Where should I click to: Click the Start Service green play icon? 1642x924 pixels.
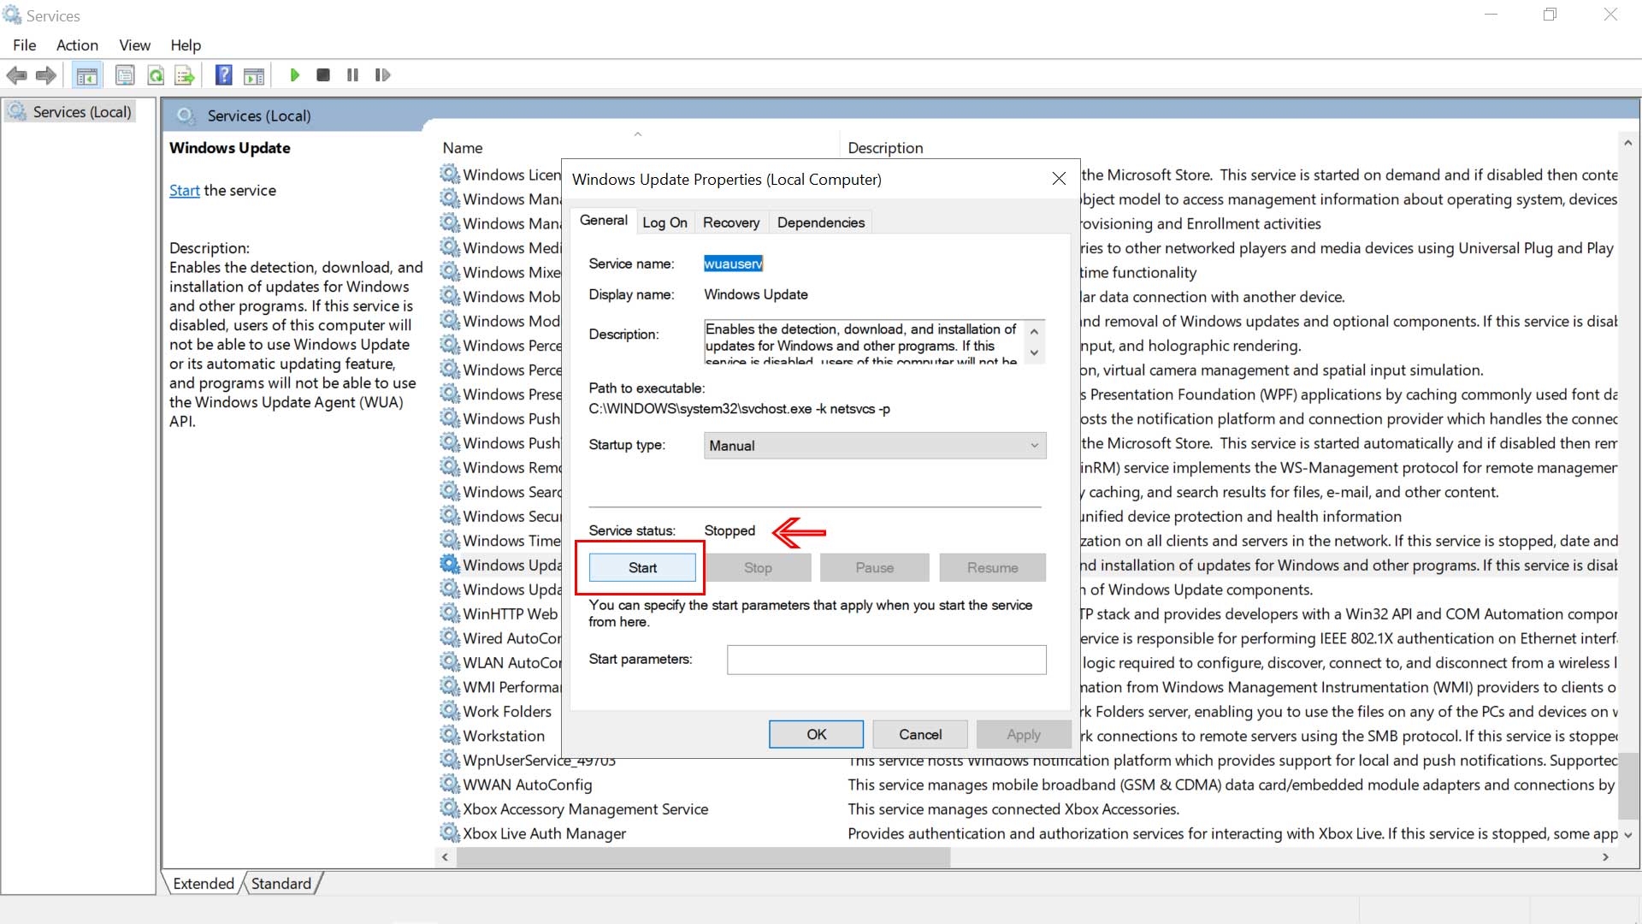[x=294, y=75]
